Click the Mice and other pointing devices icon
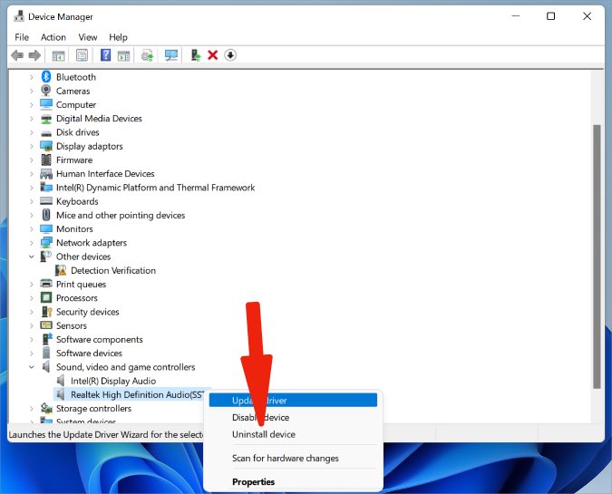The width and height of the screenshot is (612, 494). tap(46, 215)
